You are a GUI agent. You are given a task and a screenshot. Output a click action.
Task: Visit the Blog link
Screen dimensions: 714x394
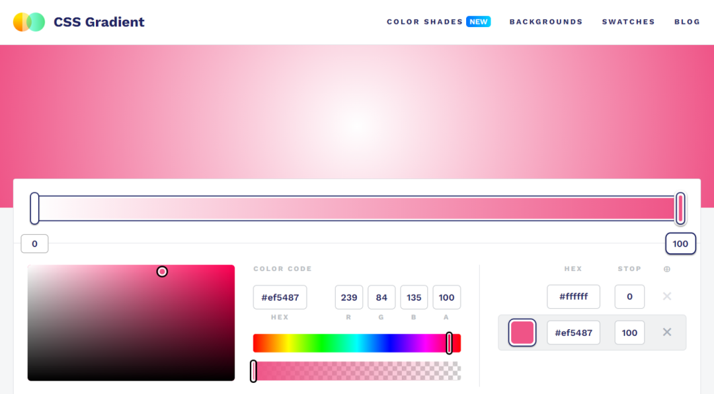(x=687, y=22)
